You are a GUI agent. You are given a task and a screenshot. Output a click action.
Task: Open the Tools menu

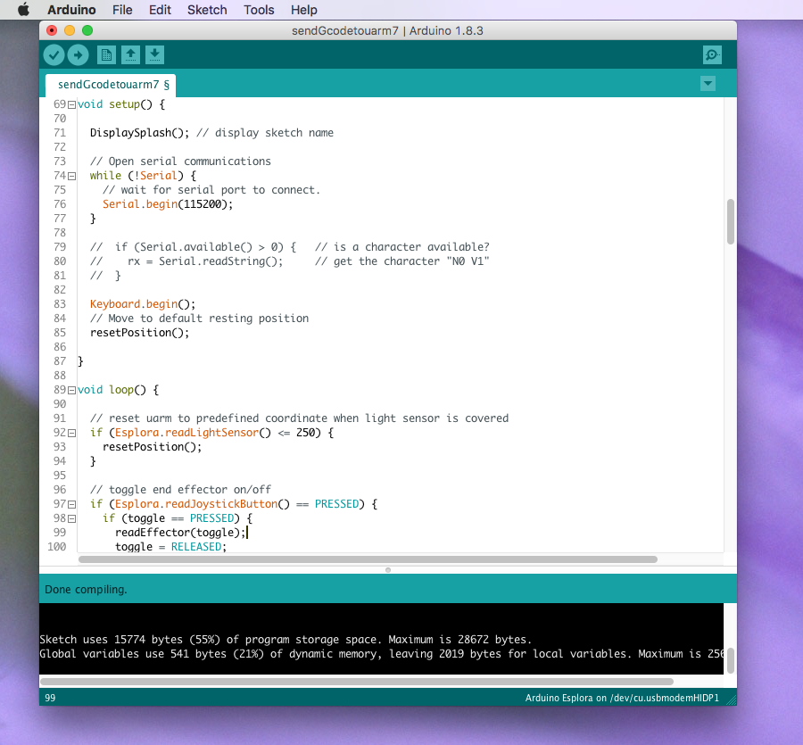click(259, 10)
